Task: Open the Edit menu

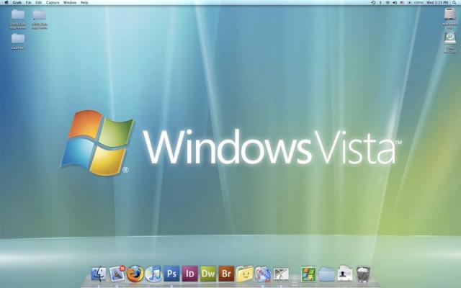Action: [x=38, y=2]
